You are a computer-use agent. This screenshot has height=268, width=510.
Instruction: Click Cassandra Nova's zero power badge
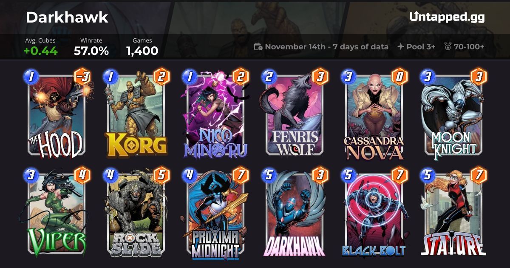click(399, 77)
